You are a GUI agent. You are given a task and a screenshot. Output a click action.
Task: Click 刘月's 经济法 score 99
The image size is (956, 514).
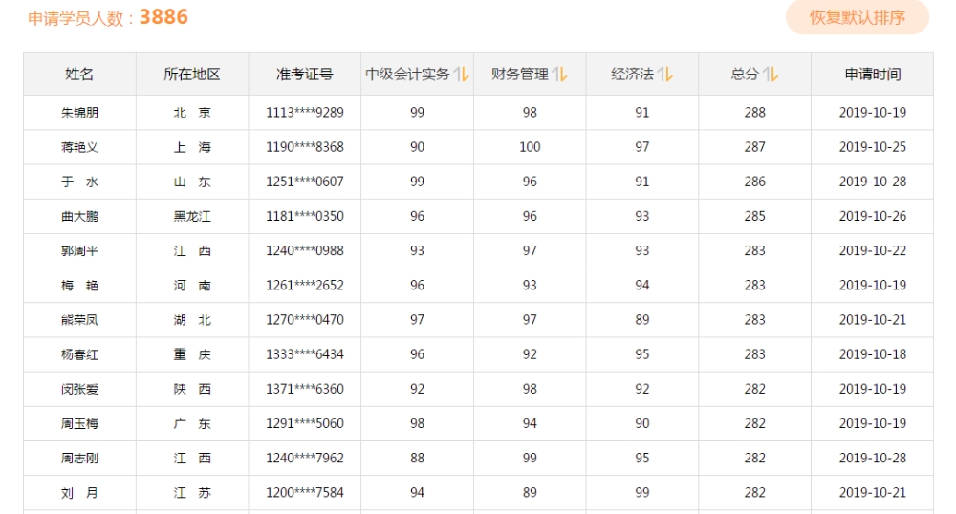(642, 493)
